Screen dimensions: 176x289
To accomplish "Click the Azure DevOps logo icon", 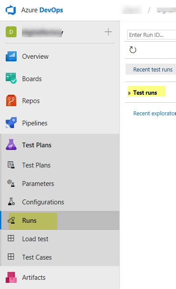I will (x=11, y=10).
